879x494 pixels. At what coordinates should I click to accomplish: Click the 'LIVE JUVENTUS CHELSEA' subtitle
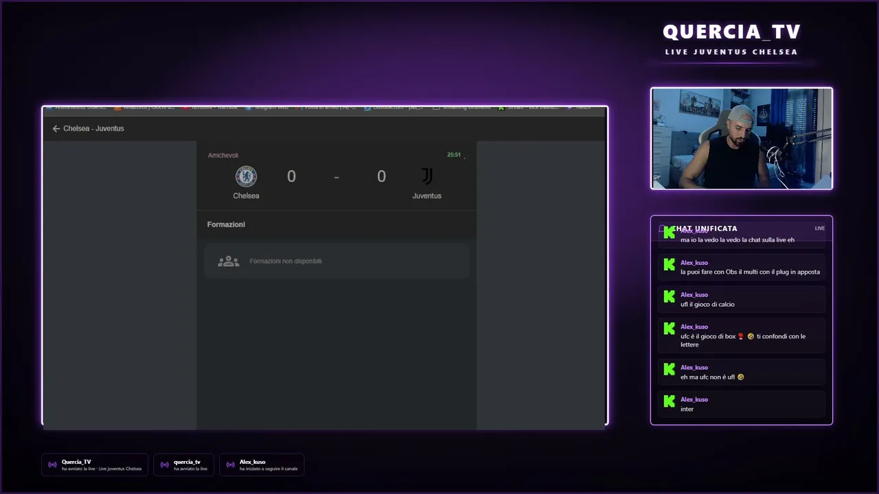(x=731, y=52)
